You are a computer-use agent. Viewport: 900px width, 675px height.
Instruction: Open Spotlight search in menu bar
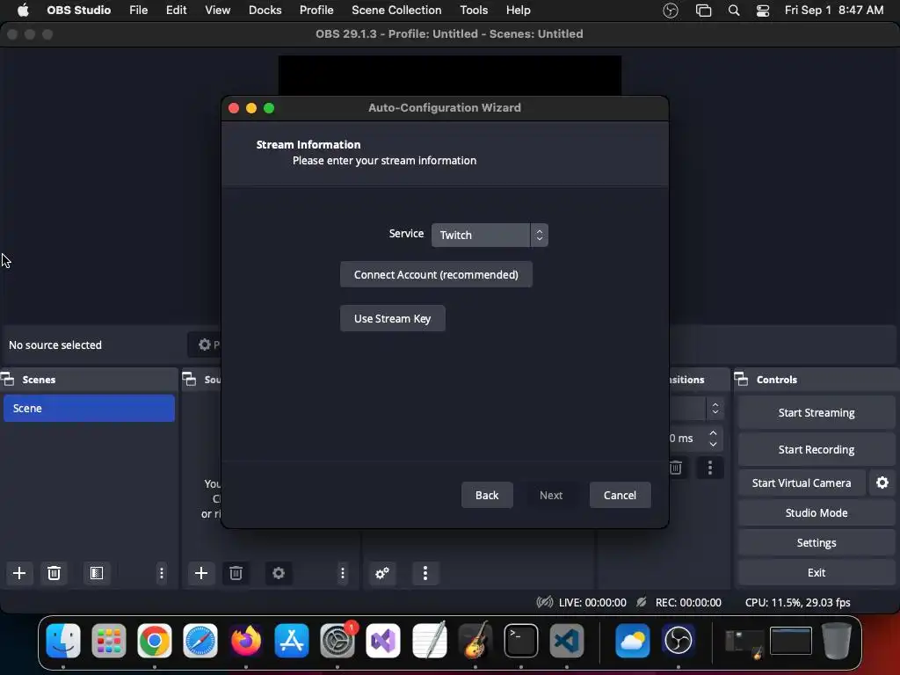tap(734, 11)
